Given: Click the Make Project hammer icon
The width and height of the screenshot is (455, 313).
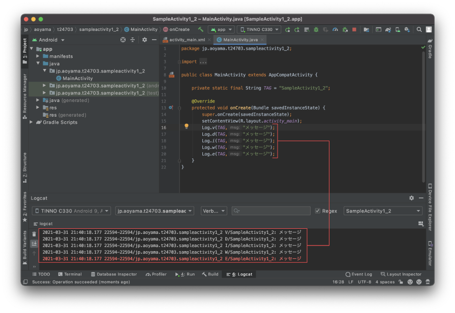Looking at the screenshot, I should coord(200,29).
